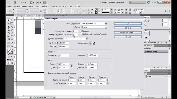Open the Макет menu
This screenshot has height=99, width=177.
31,6
